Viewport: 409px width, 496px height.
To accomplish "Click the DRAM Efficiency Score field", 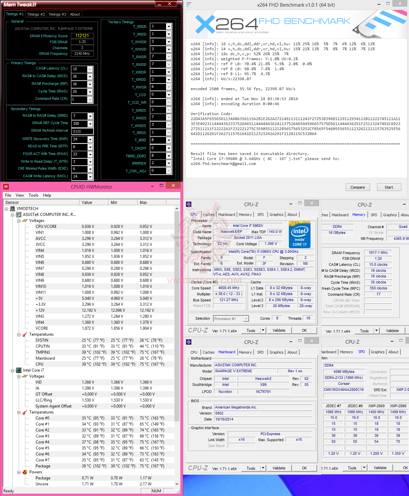I will pos(82,36).
